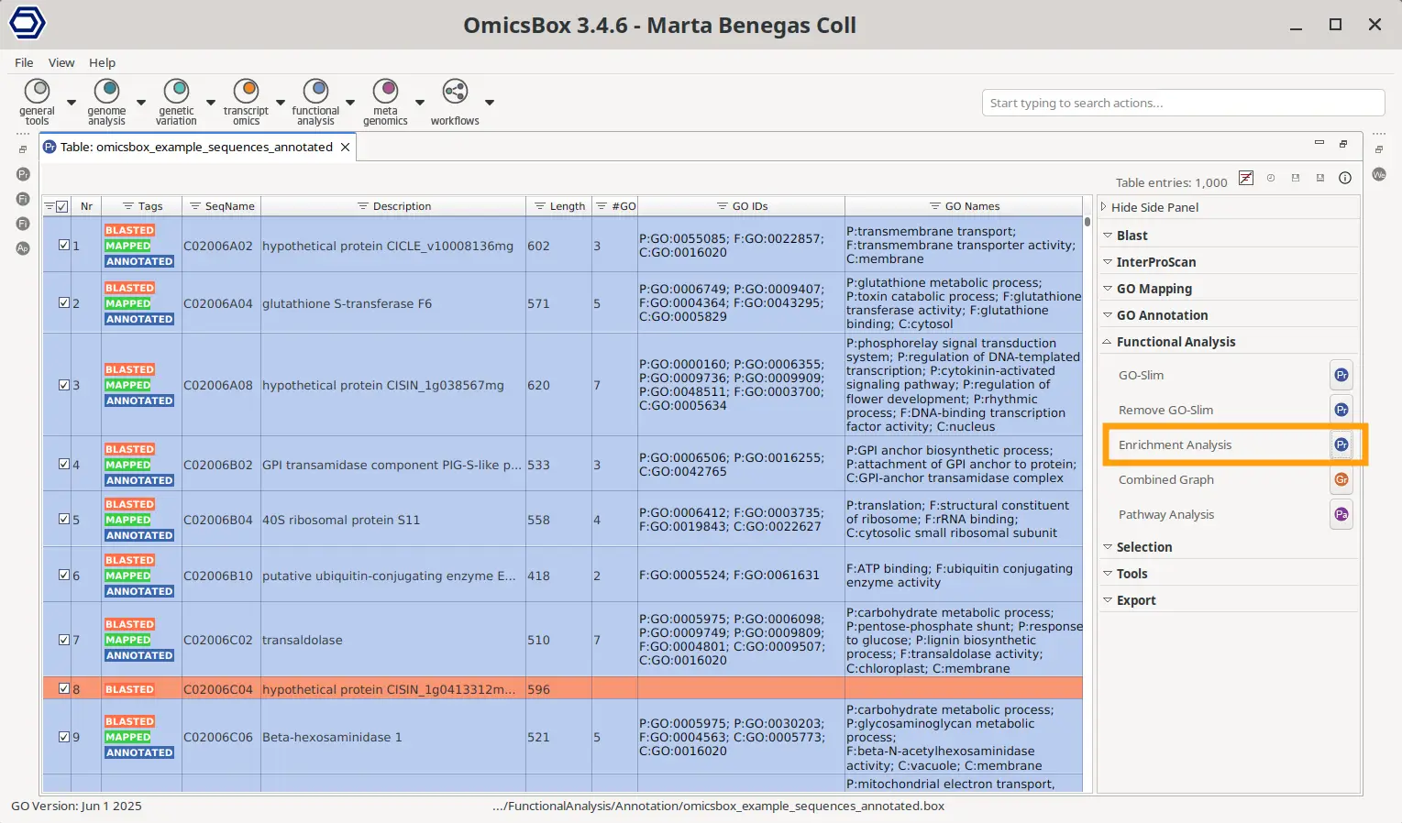Click the Pathway Analysis Pa icon

tap(1341, 514)
